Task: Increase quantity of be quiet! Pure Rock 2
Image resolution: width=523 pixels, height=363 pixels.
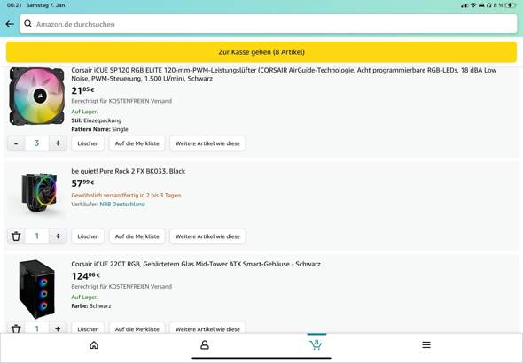Action: coord(58,236)
